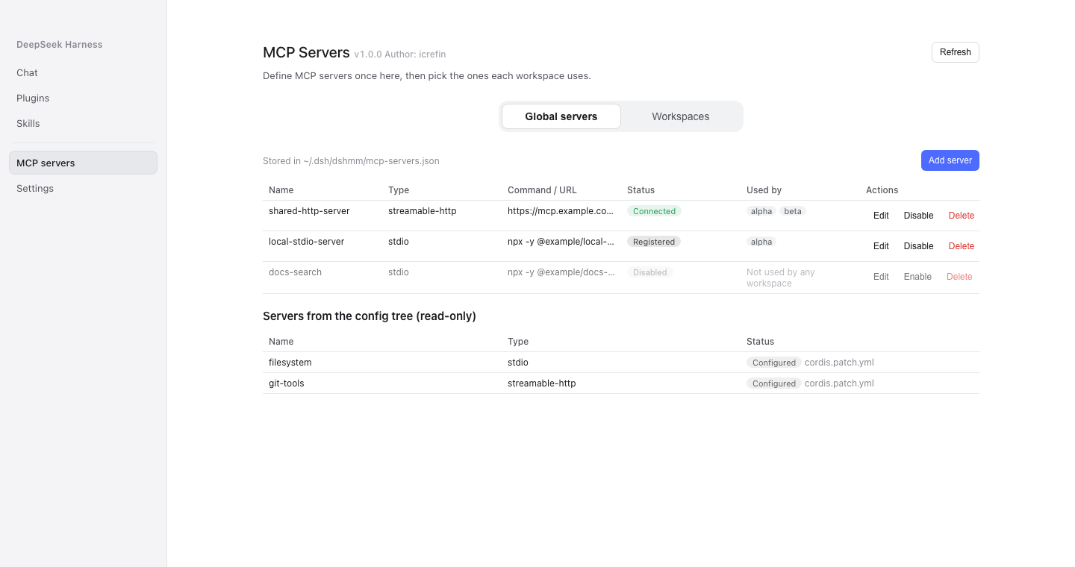The image size is (1075, 567).
Task: Delete the shared-http-server entry
Action: (x=962, y=216)
